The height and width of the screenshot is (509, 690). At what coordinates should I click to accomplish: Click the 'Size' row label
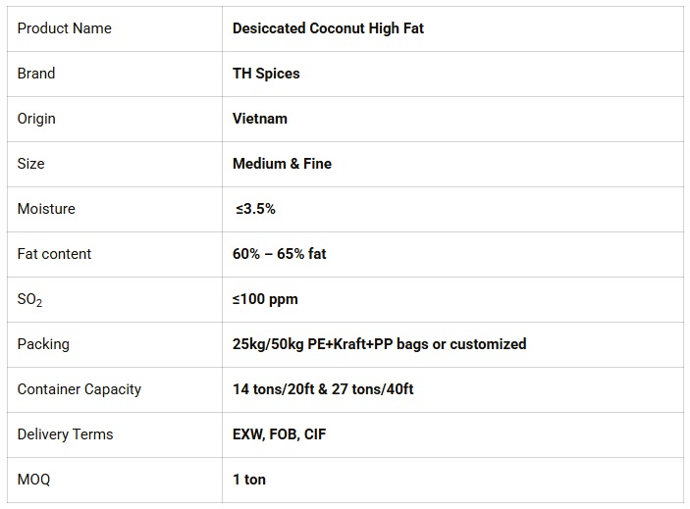31,164
